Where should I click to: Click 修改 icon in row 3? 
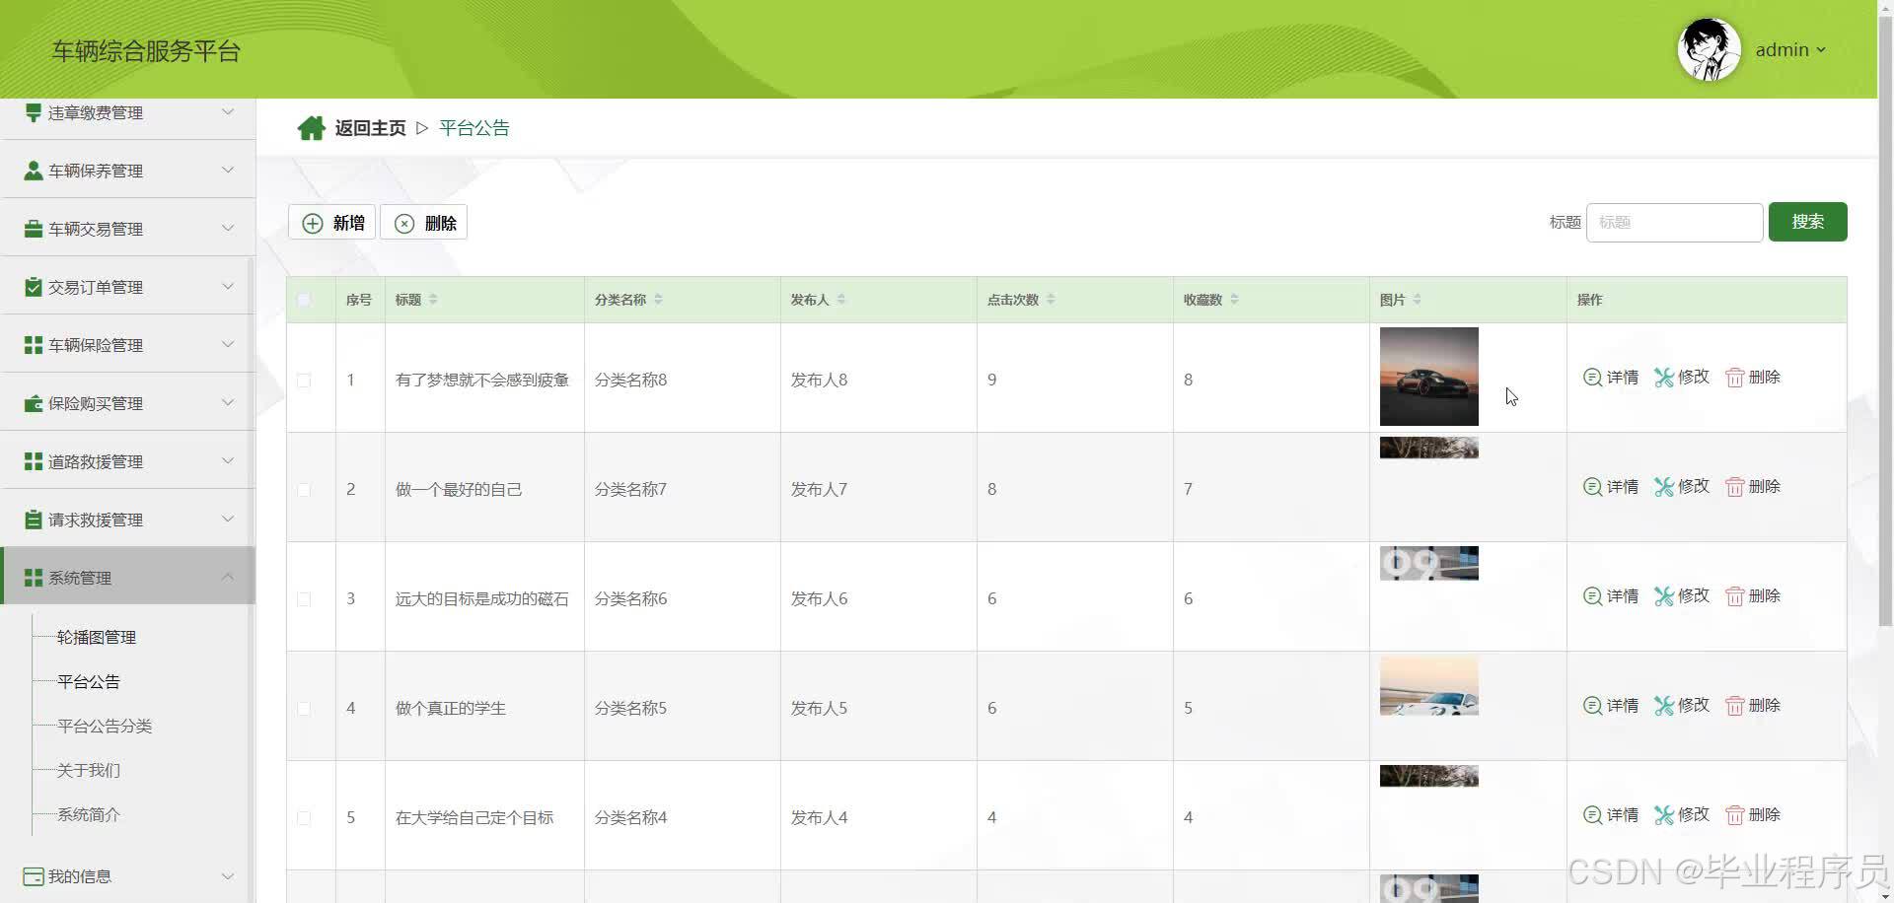coord(1664,596)
